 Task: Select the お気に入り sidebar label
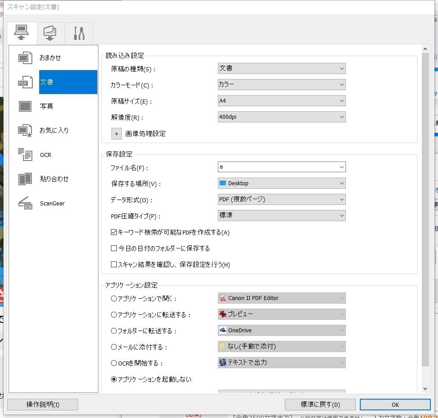click(54, 131)
